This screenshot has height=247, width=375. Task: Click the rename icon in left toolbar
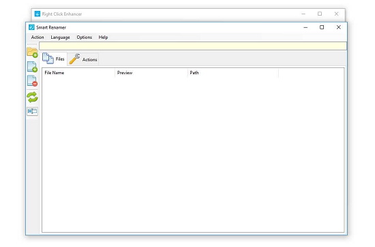(x=32, y=111)
